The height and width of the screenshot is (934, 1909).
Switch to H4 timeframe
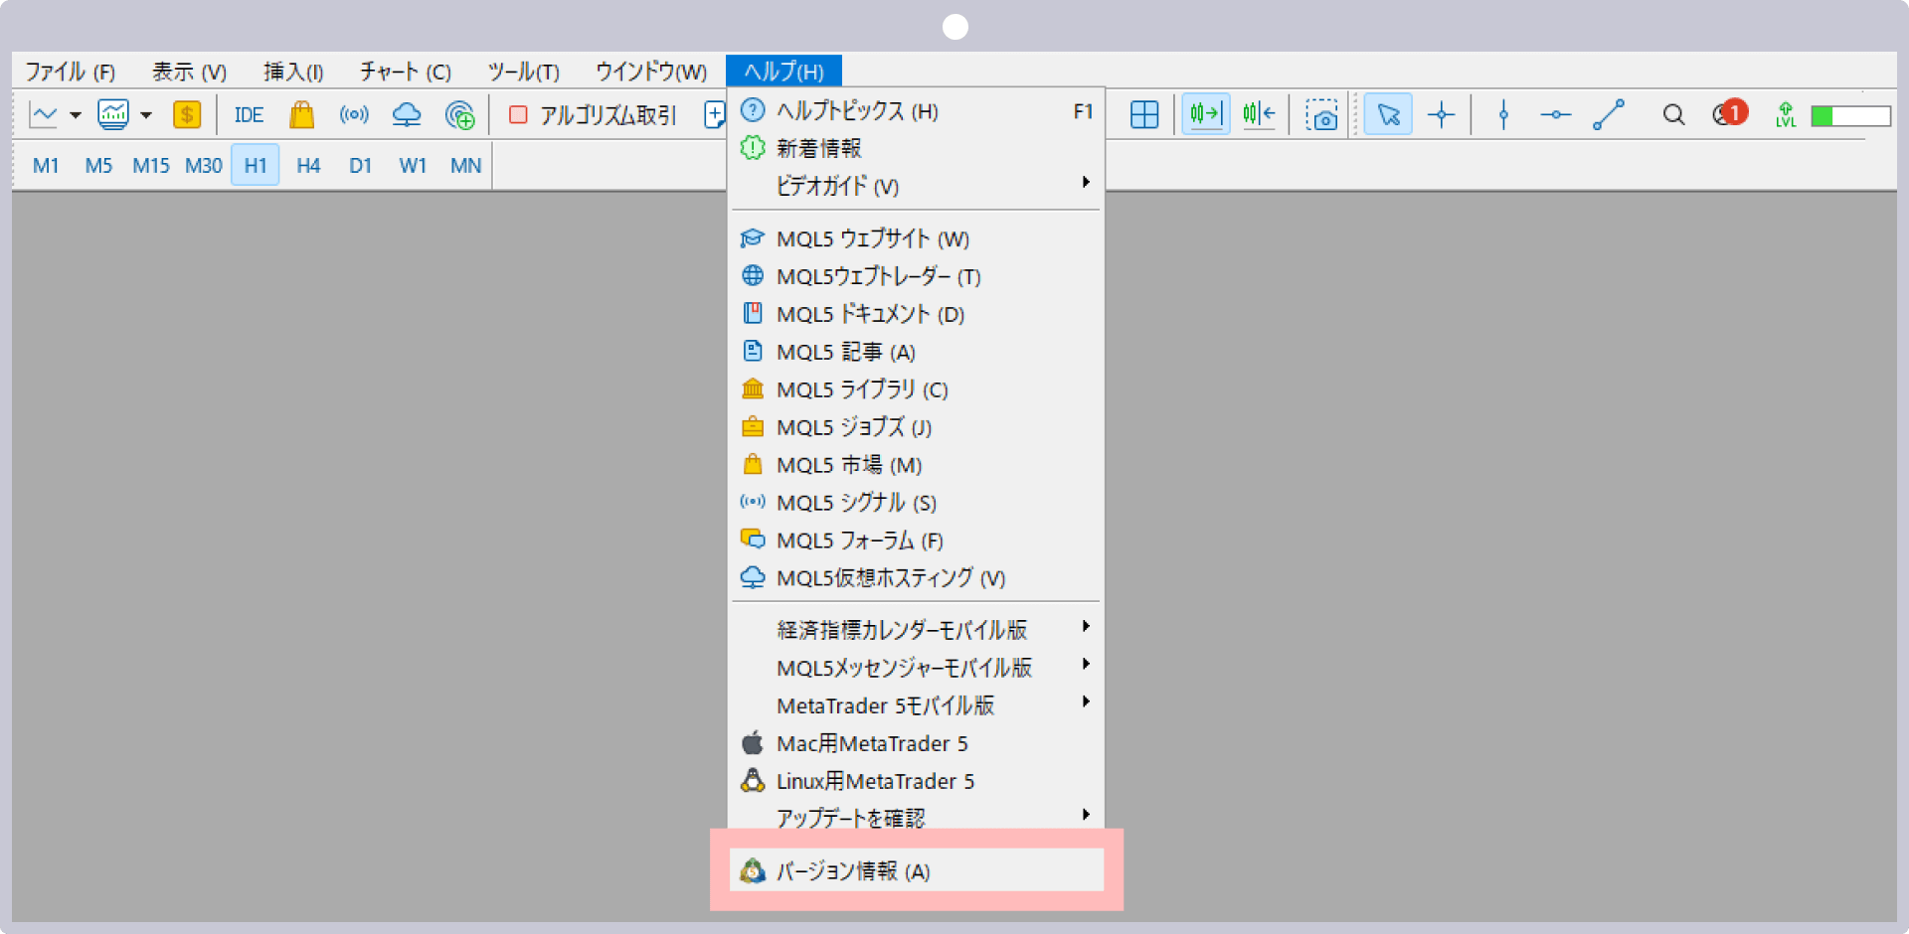(308, 166)
